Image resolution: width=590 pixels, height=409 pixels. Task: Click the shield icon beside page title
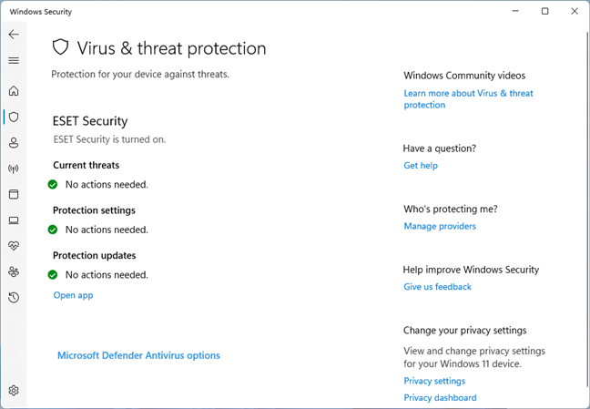[60, 47]
